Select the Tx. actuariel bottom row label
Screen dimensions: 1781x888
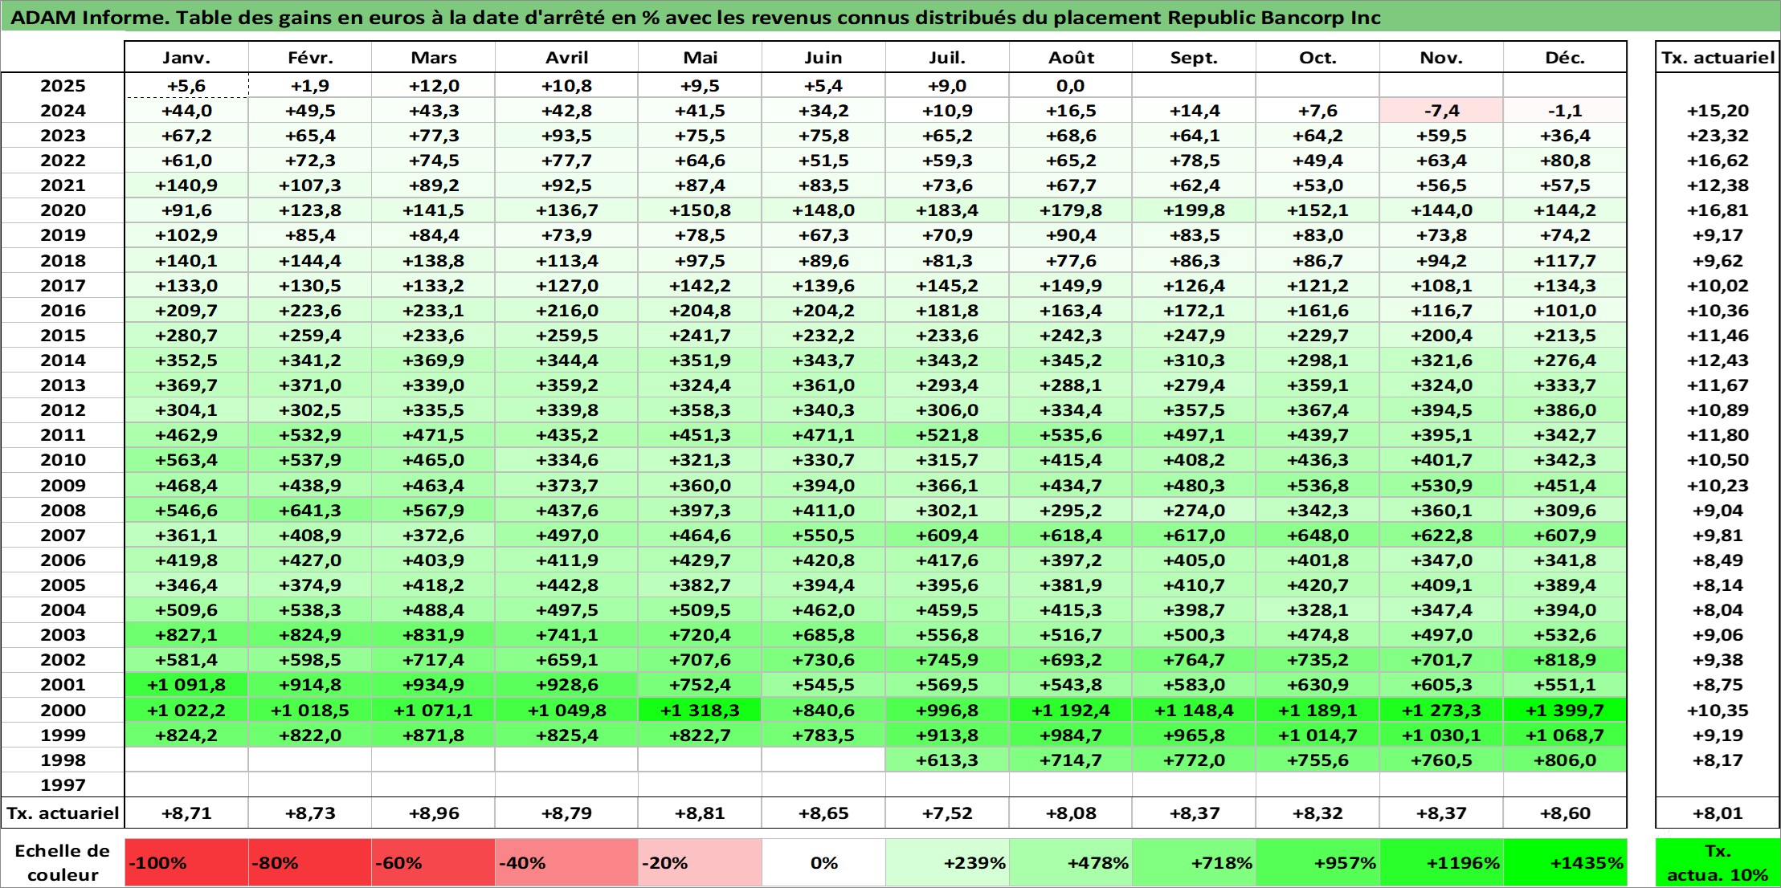point(63,813)
